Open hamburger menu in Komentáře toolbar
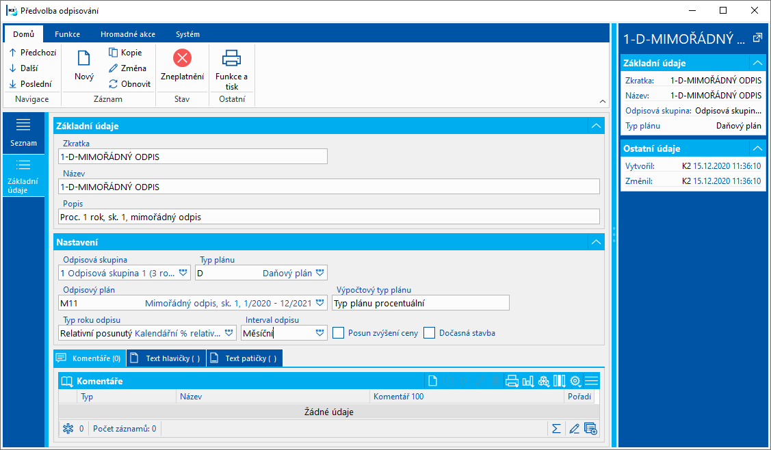Image resolution: width=771 pixels, height=450 pixels. pos(592,381)
